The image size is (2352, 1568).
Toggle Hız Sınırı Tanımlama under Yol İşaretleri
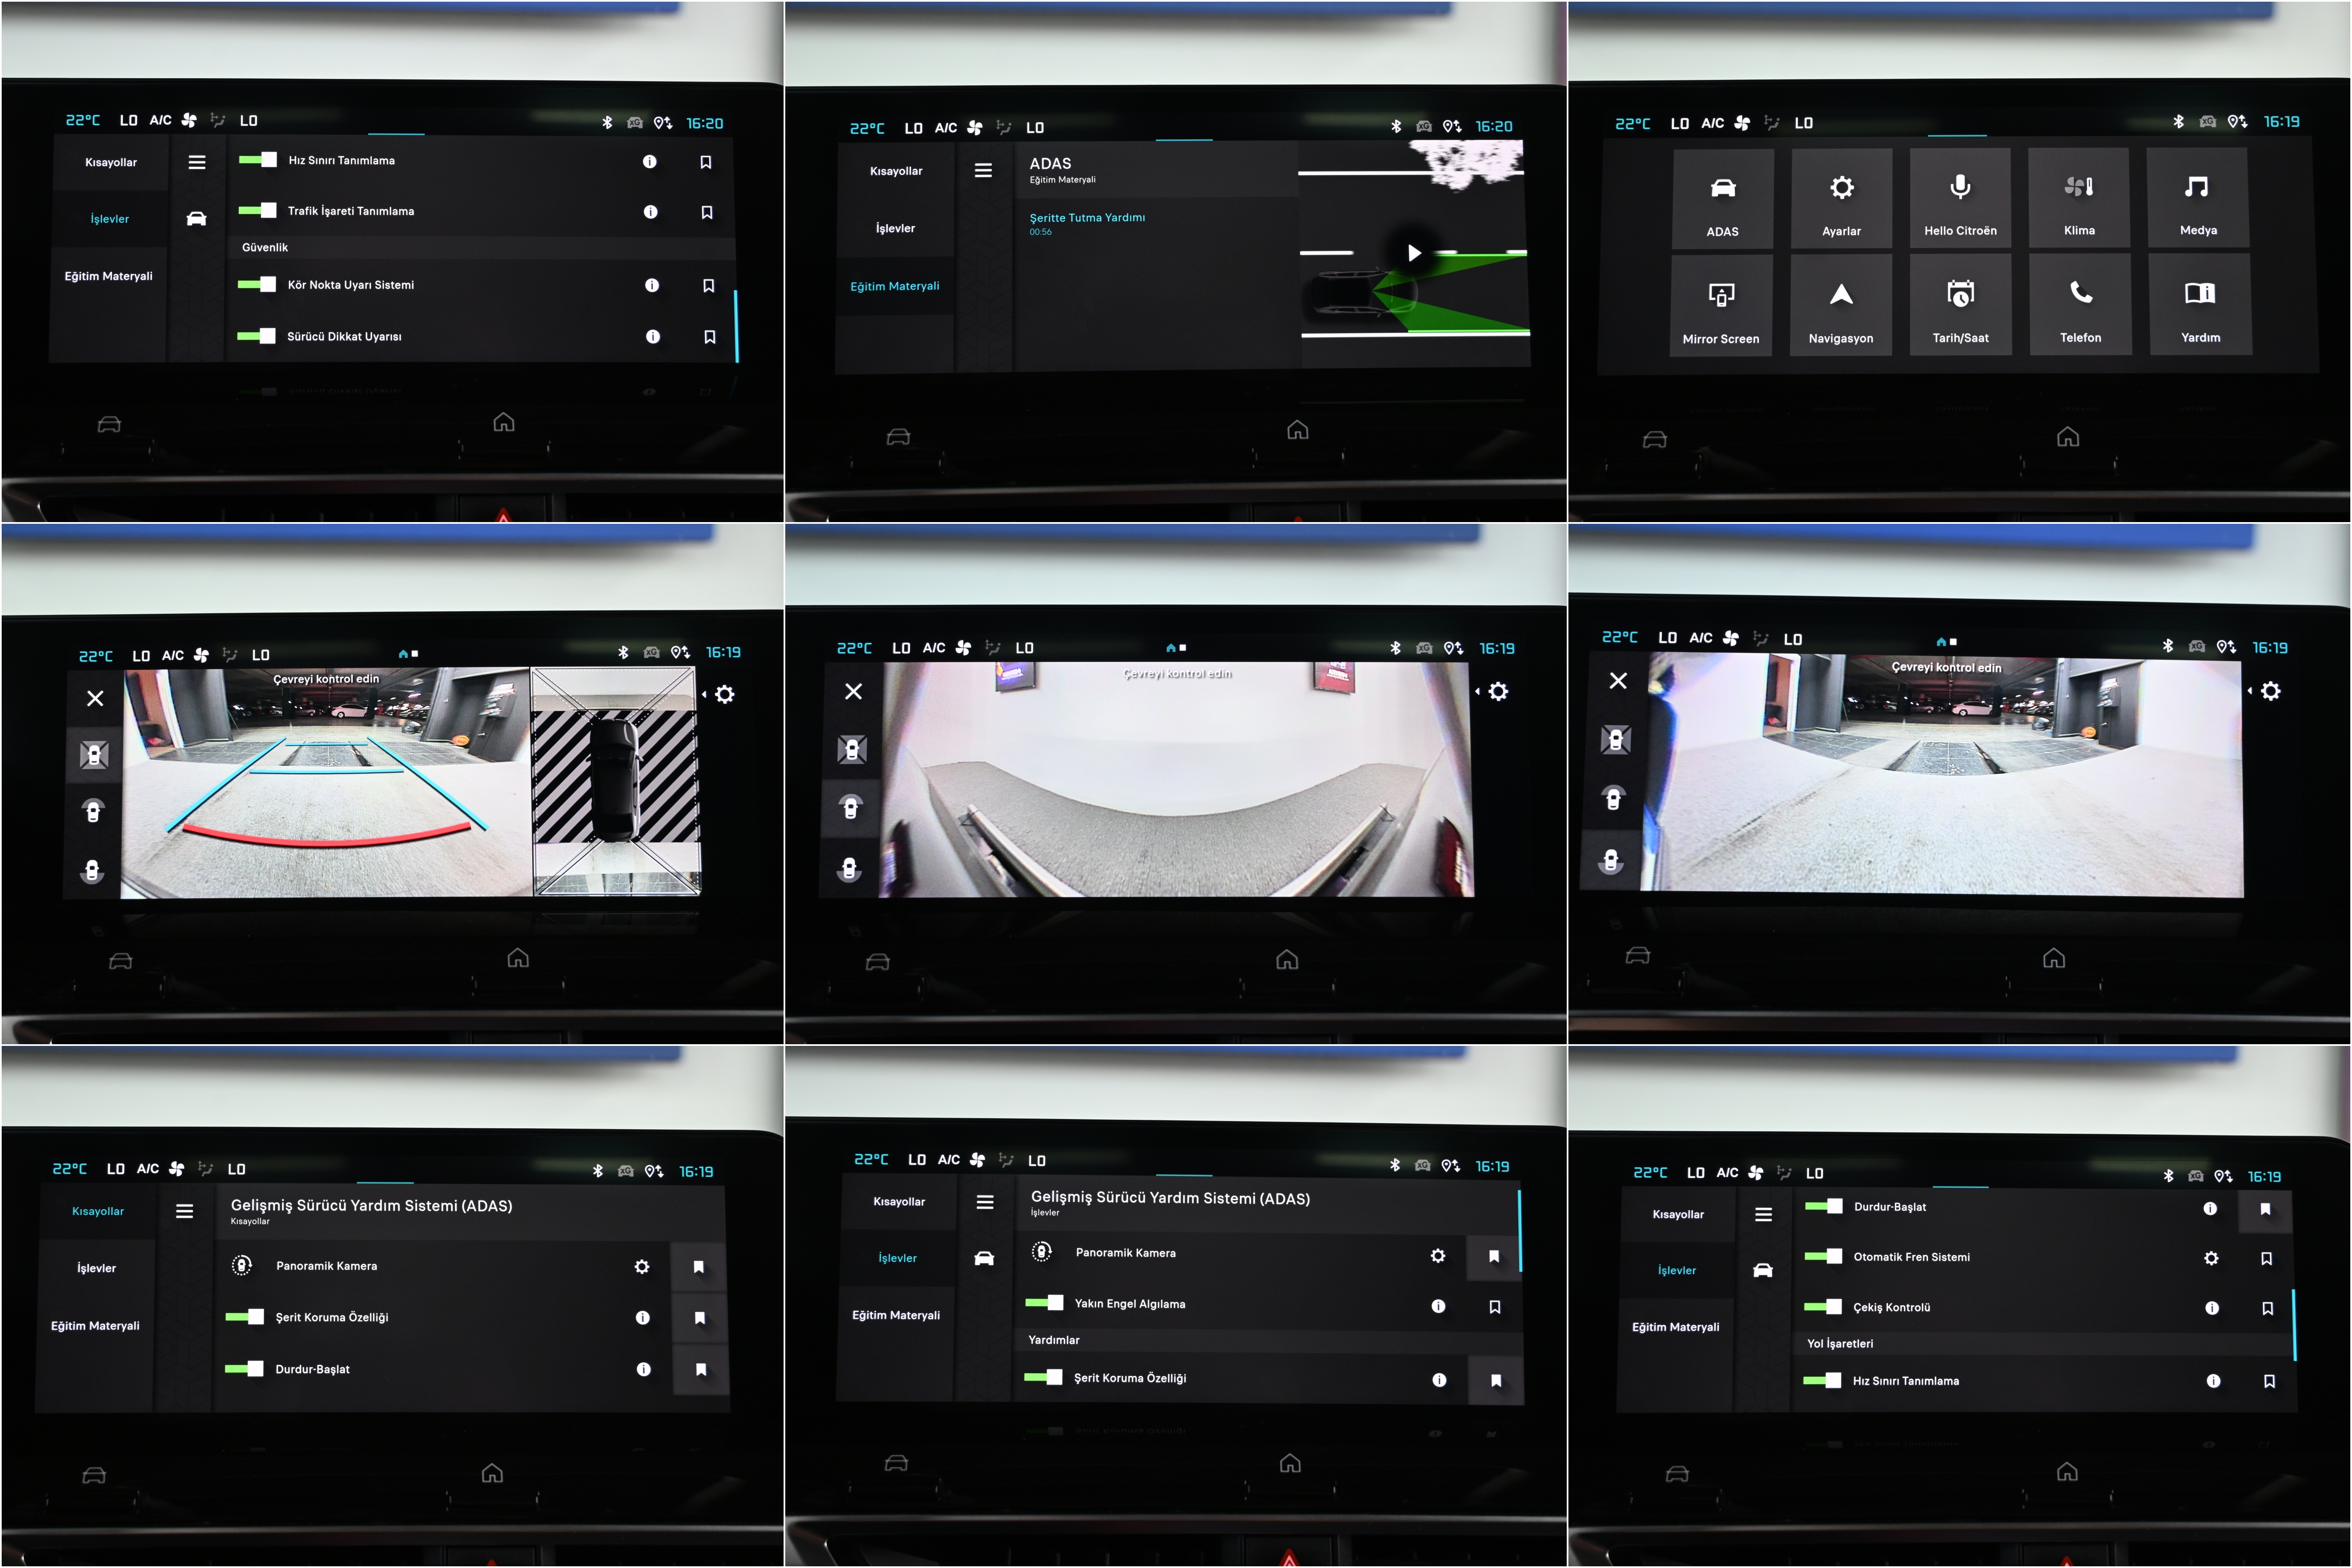[1822, 1380]
